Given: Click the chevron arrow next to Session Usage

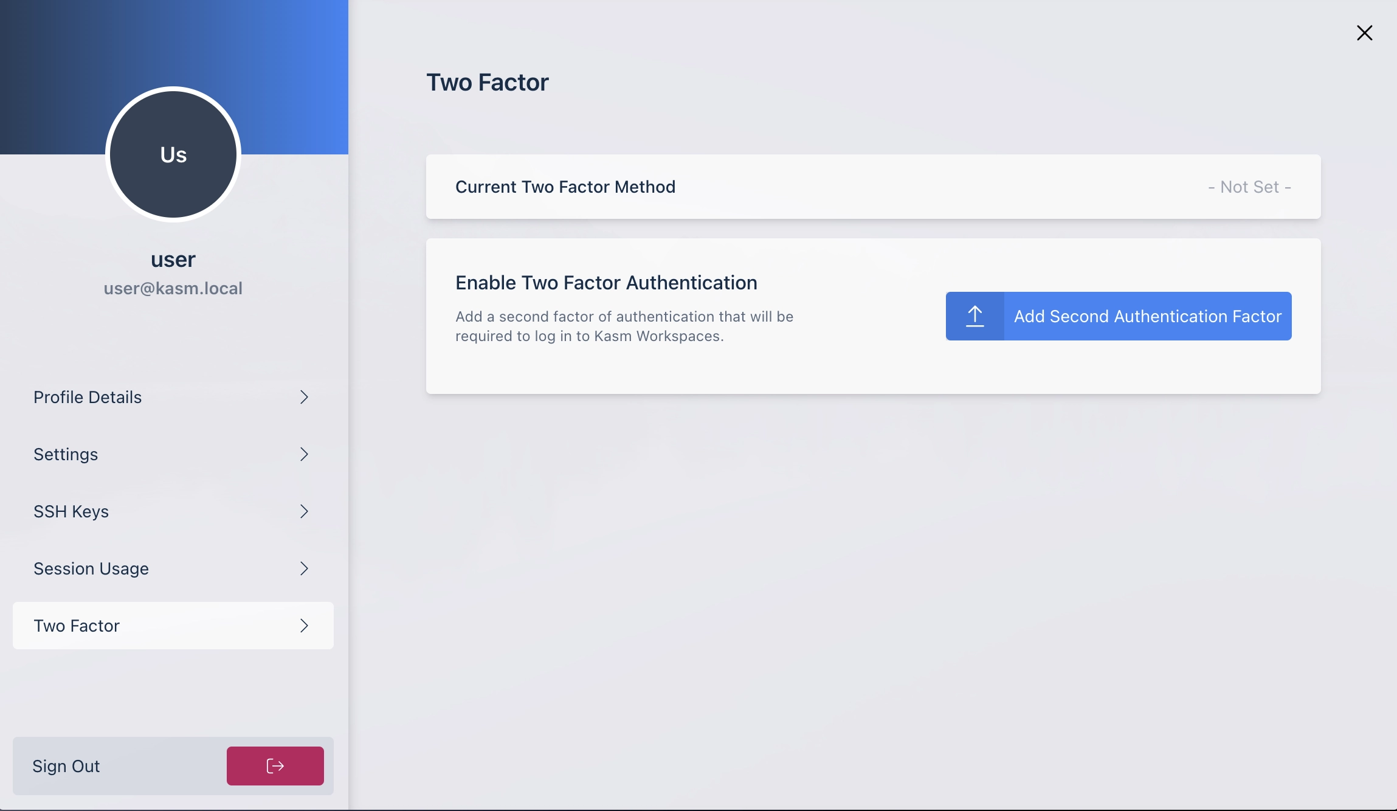Looking at the screenshot, I should [x=304, y=568].
